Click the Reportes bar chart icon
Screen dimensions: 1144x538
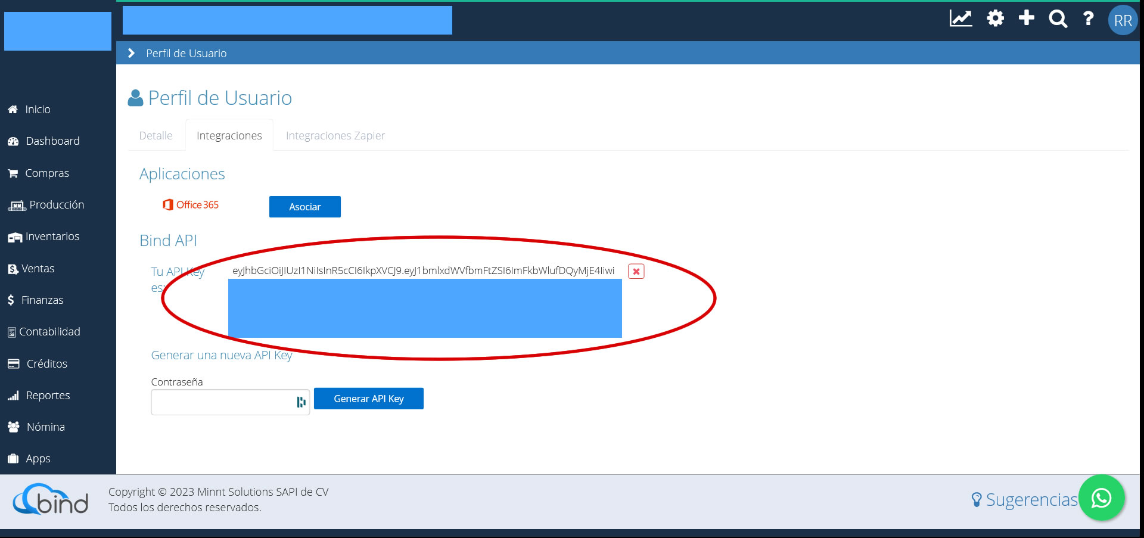pos(13,396)
